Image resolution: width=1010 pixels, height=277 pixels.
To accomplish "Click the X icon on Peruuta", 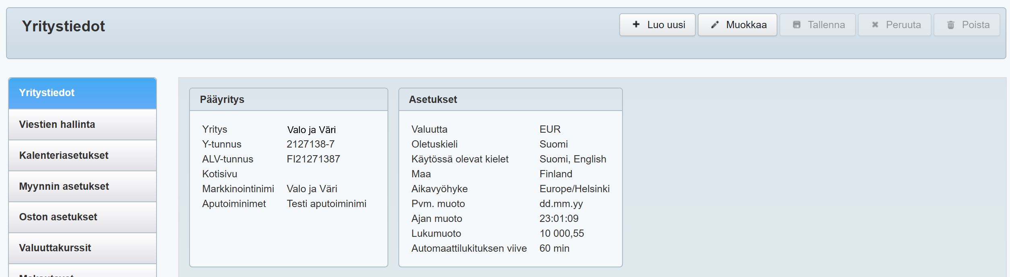I will 875,25.
